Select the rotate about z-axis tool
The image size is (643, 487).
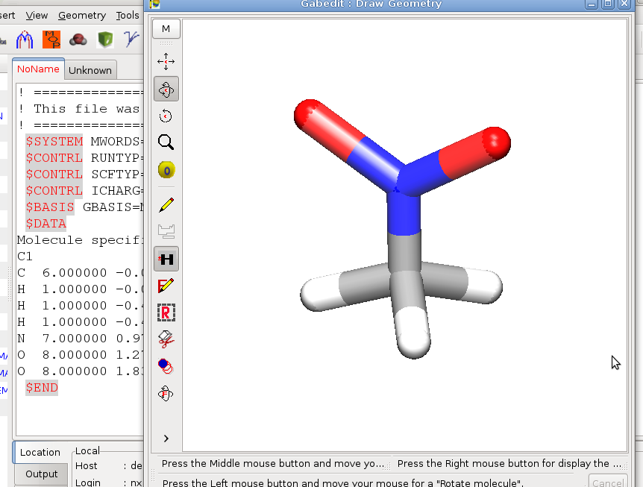click(166, 116)
